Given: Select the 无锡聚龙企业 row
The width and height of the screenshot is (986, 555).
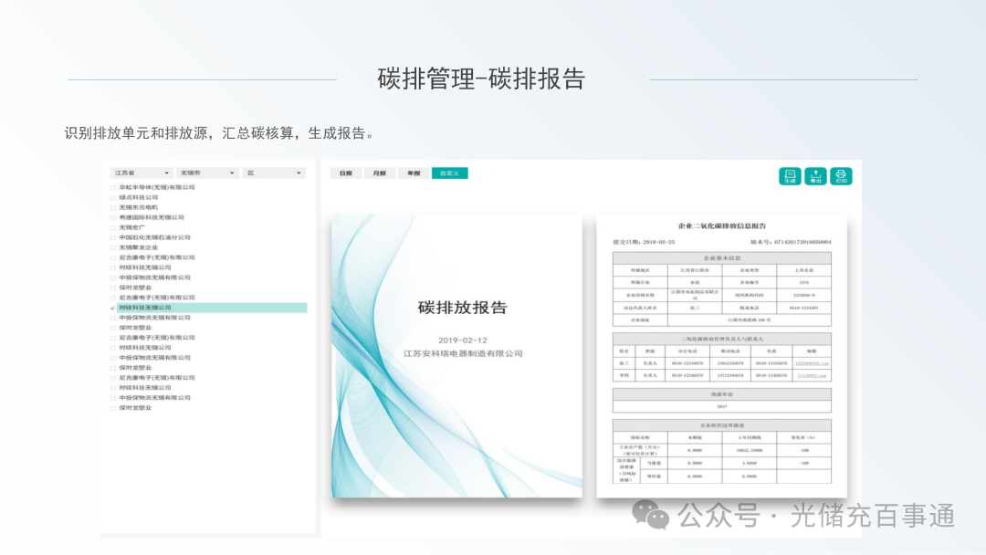Looking at the screenshot, I should [207, 247].
